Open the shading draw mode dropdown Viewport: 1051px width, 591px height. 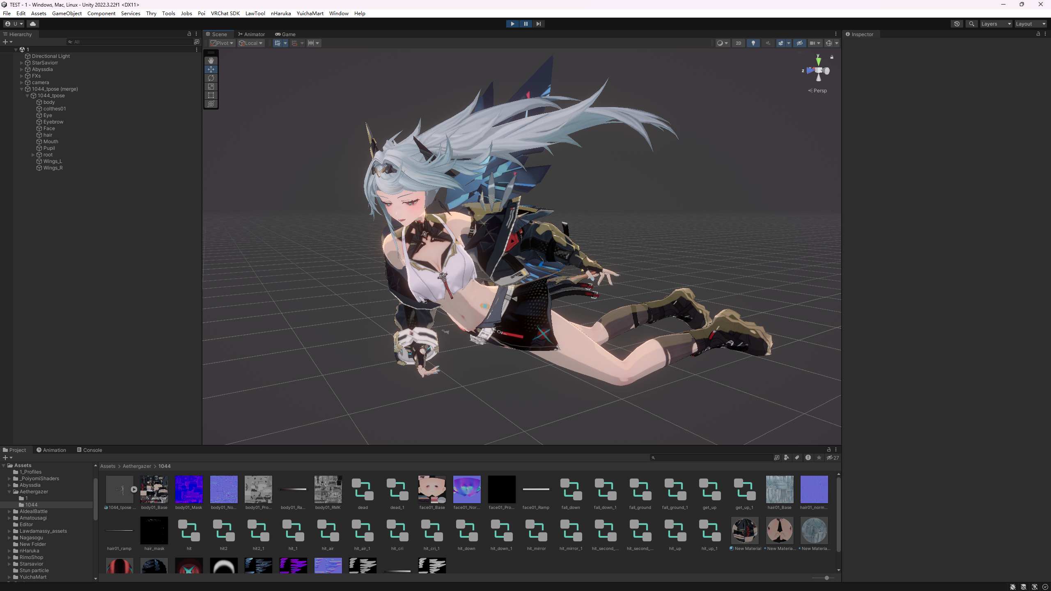click(x=722, y=43)
